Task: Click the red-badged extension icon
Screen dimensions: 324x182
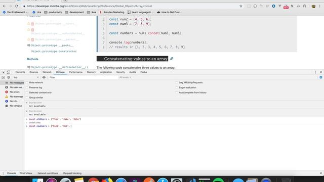Action: 286,7
